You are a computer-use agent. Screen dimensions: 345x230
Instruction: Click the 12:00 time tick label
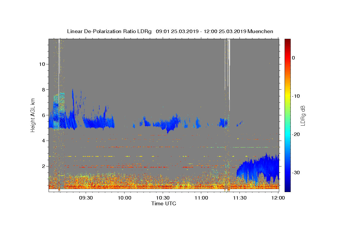pyautogui.click(x=278, y=198)
